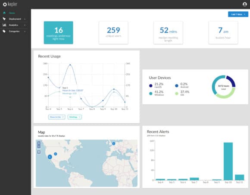250x195 pixels.
Task: Click the Sep 10 hours-in-use data point
Action: pos(114,89)
